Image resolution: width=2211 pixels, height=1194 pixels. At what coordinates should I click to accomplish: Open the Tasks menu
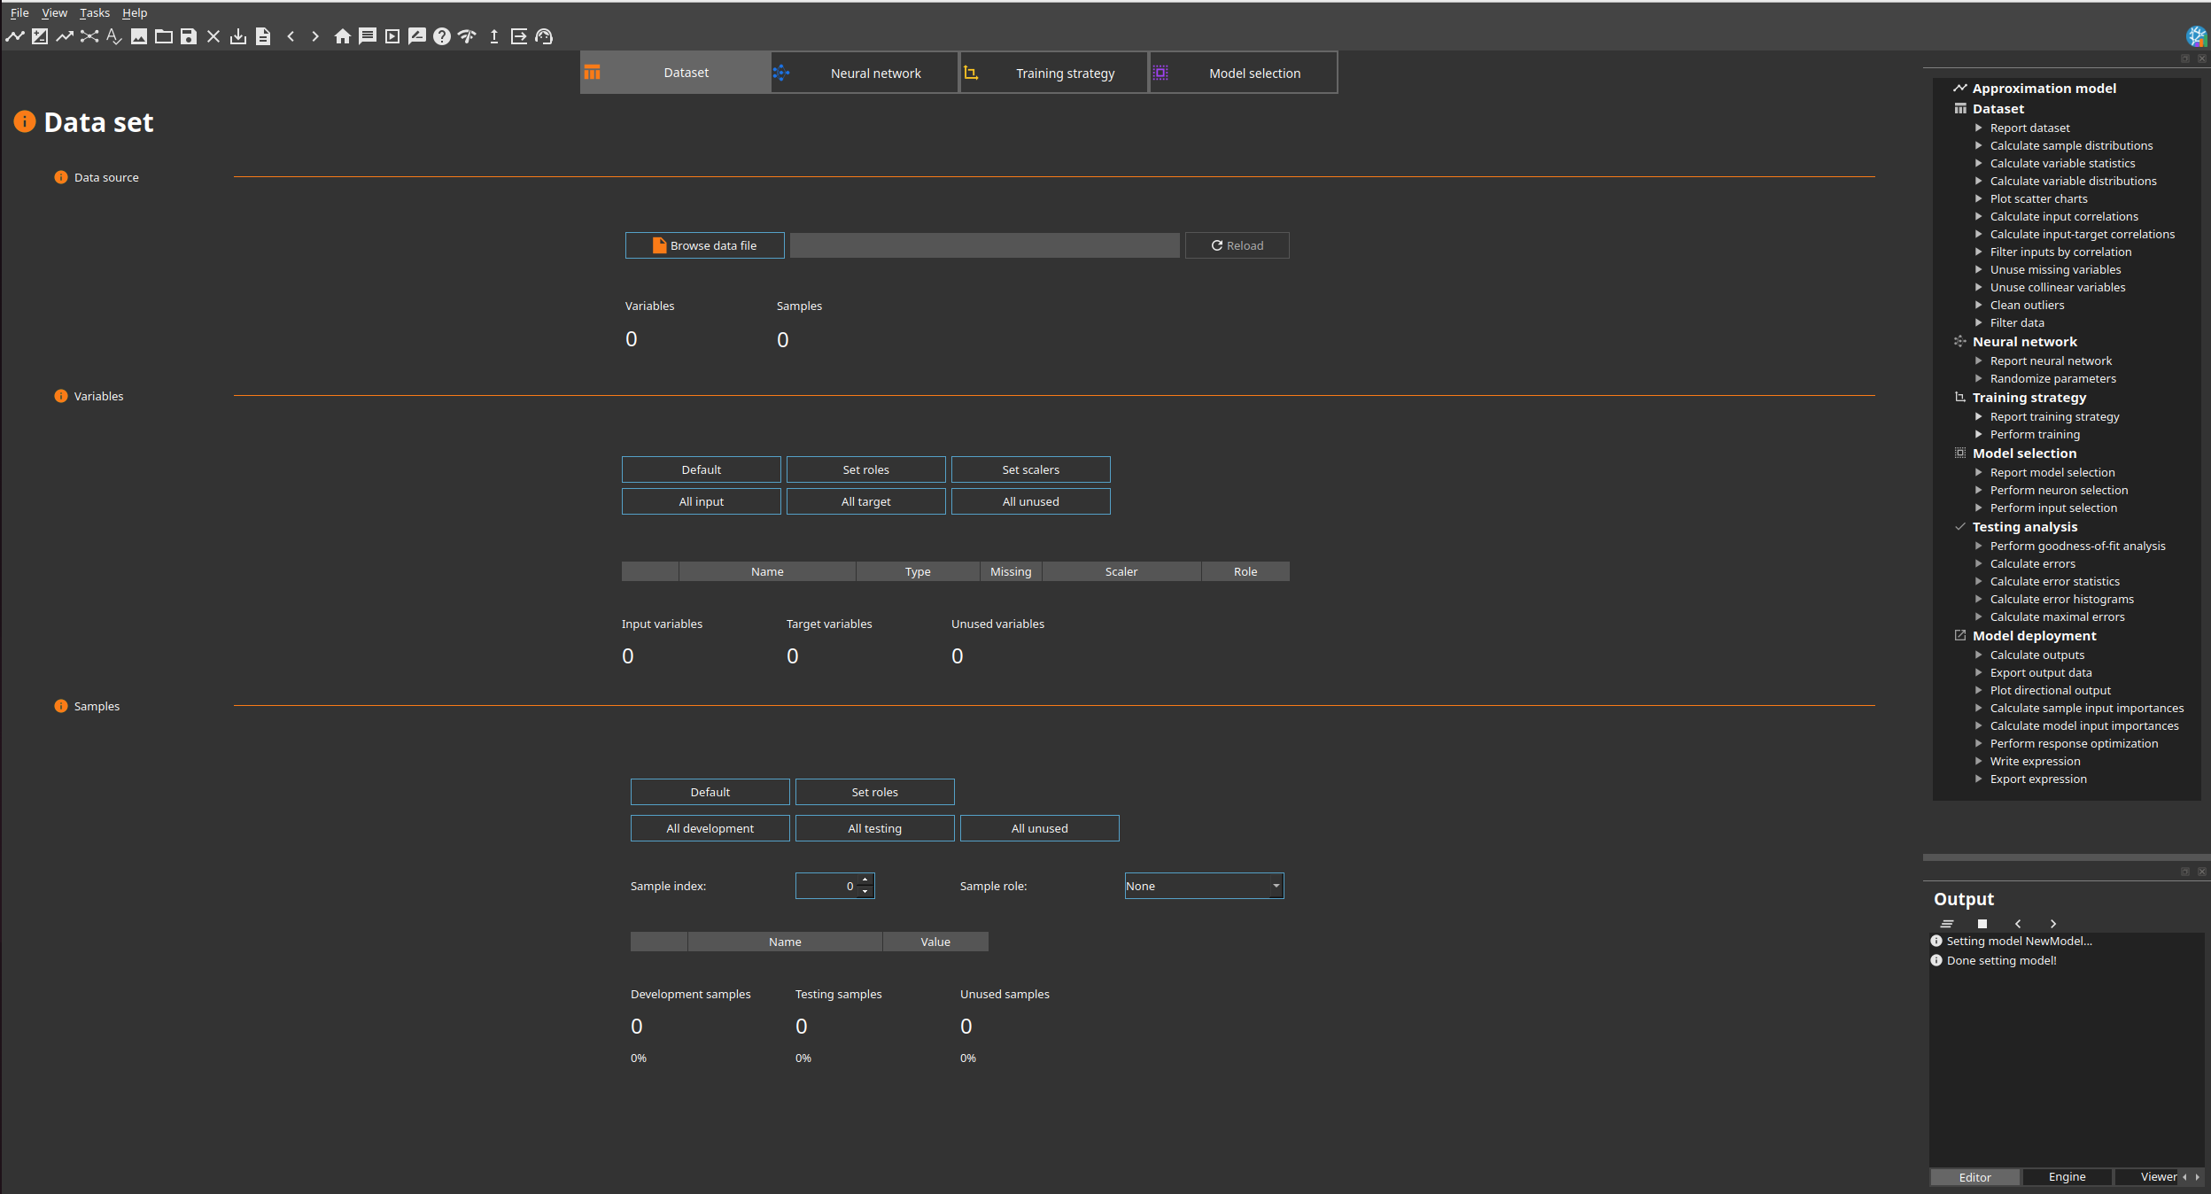pyautogui.click(x=95, y=12)
